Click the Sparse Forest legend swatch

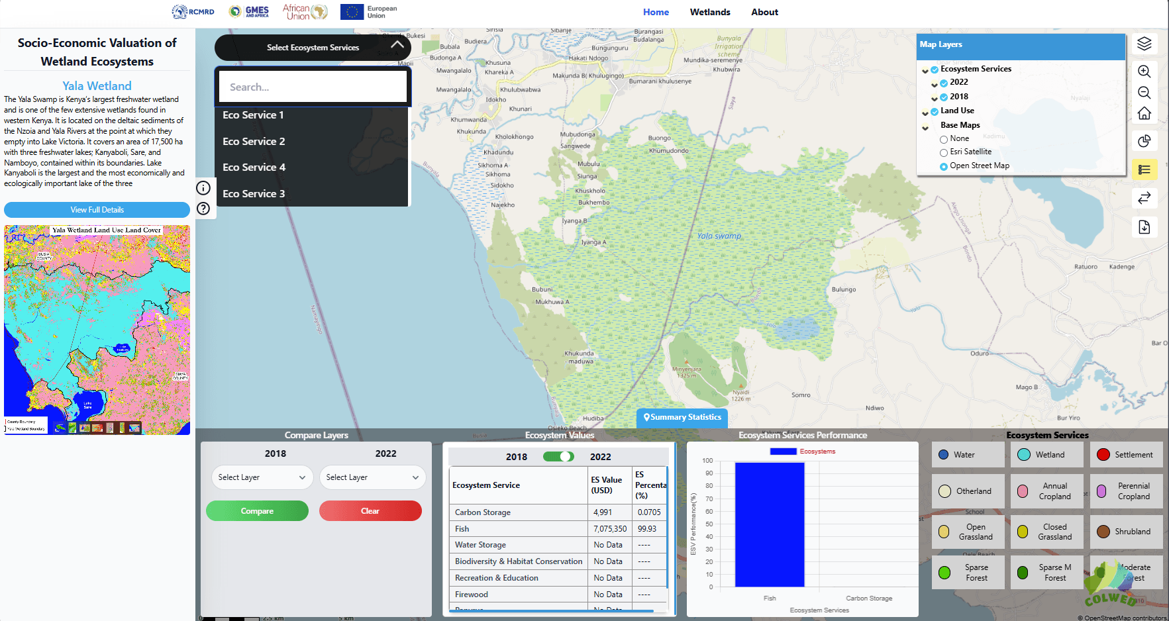(944, 573)
